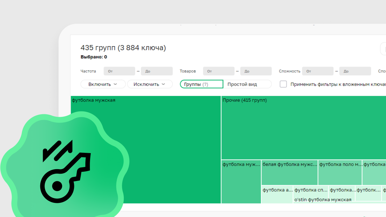
Task: Click the Сложность До input field
Action: tap(355, 71)
